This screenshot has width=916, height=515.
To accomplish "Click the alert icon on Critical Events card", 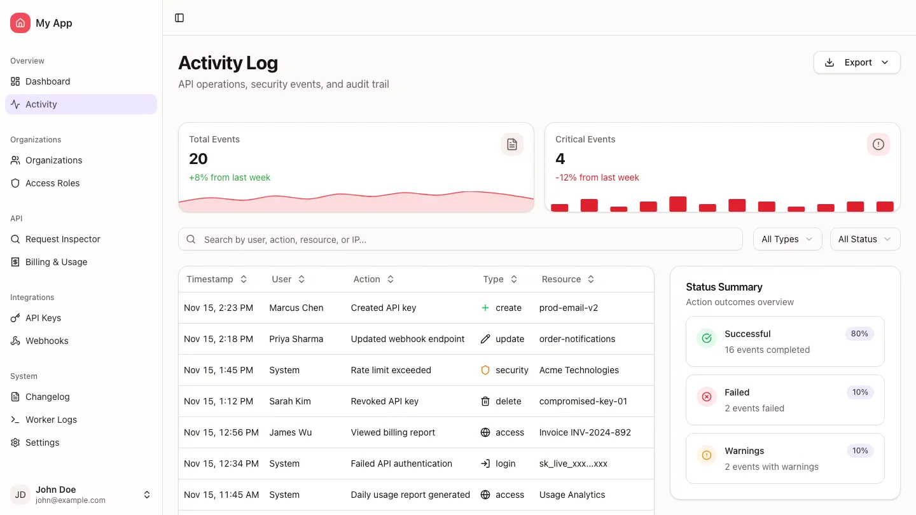I will pos(878,144).
